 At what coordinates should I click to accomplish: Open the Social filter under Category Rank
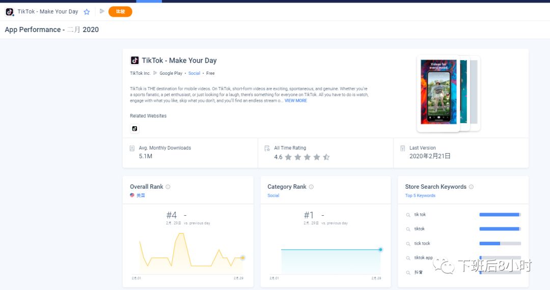click(x=273, y=195)
